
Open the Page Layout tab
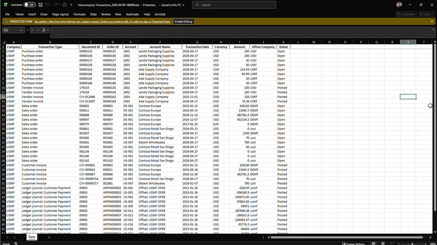60,14
